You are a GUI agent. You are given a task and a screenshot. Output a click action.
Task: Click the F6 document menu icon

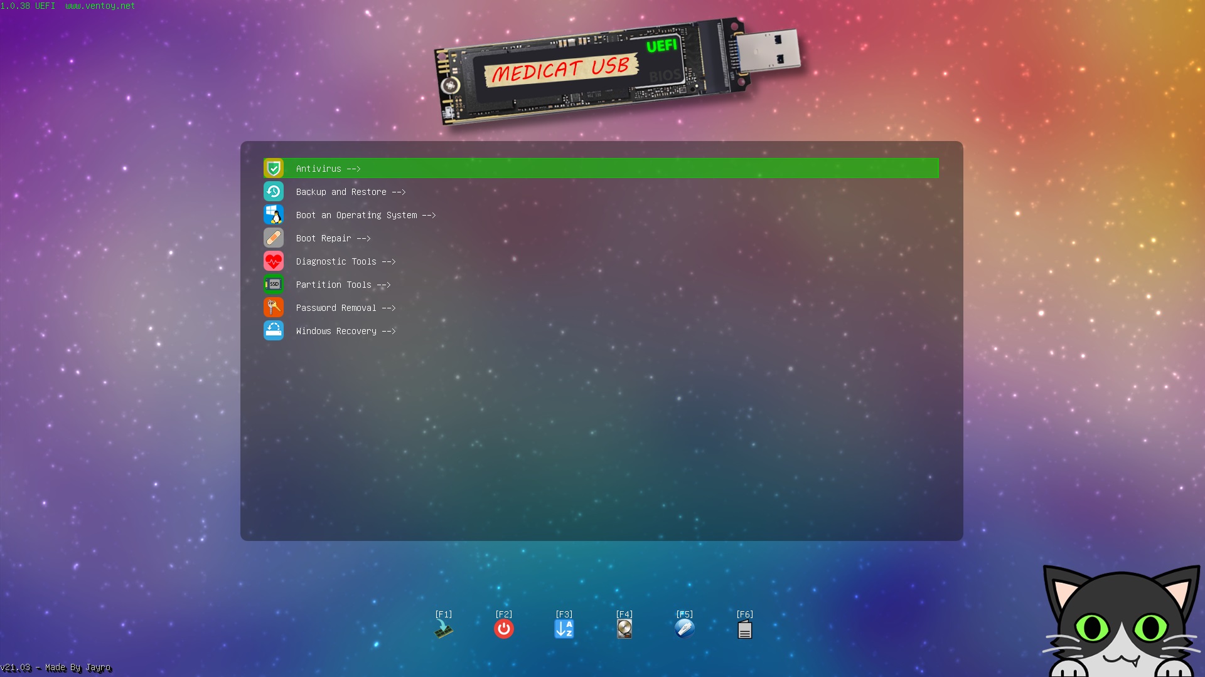pos(744,629)
